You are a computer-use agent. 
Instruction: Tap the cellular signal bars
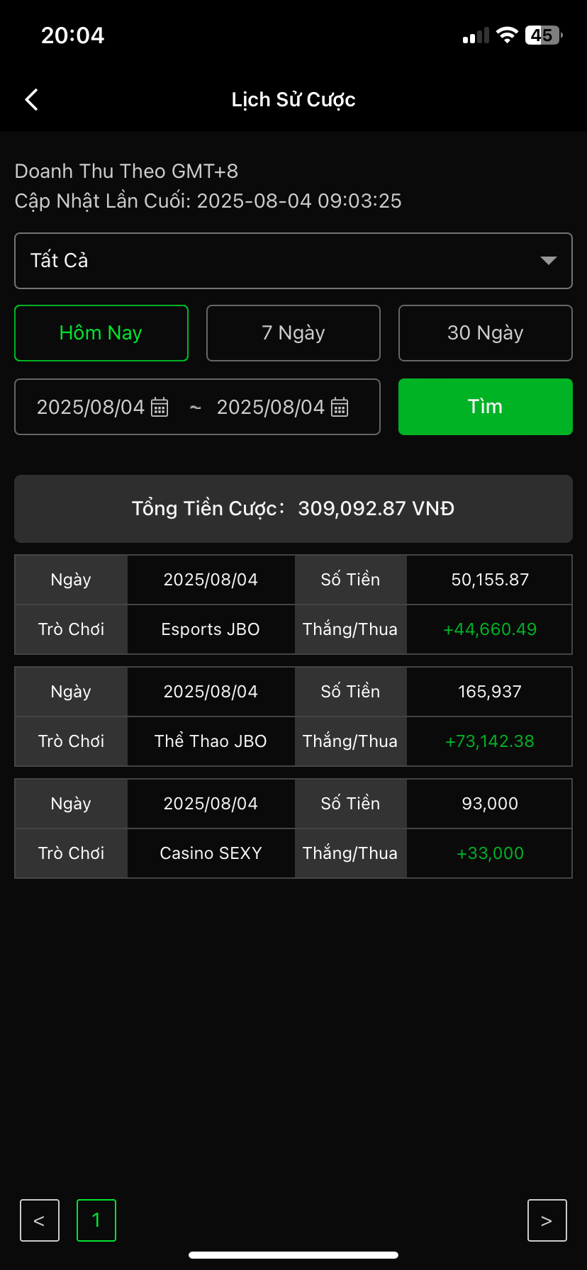[476, 36]
